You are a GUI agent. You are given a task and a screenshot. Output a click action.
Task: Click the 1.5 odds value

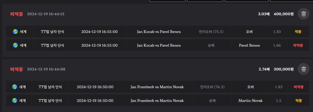[278, 101]
